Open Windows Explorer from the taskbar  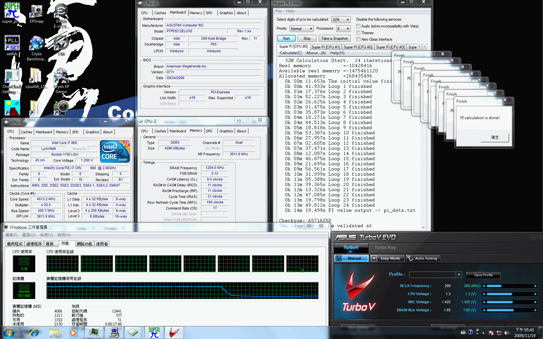[54, 333]
